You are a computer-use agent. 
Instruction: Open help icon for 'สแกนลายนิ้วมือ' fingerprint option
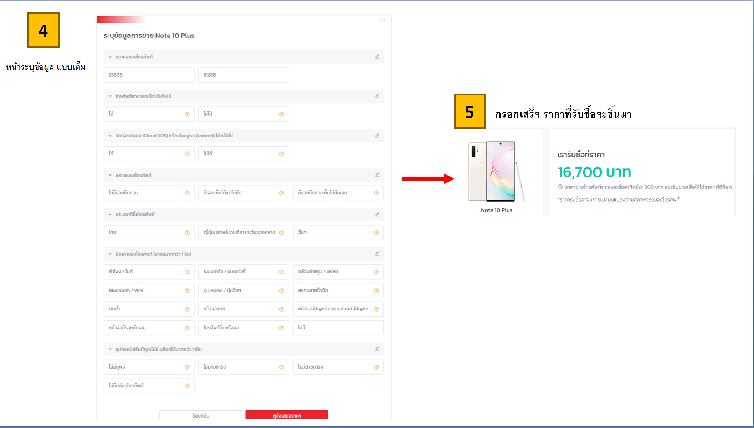[x=376, y=291]
